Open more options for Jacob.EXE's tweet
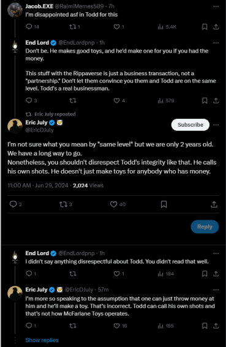This screenshot has width=226, height=347. [x=216, y=6]
